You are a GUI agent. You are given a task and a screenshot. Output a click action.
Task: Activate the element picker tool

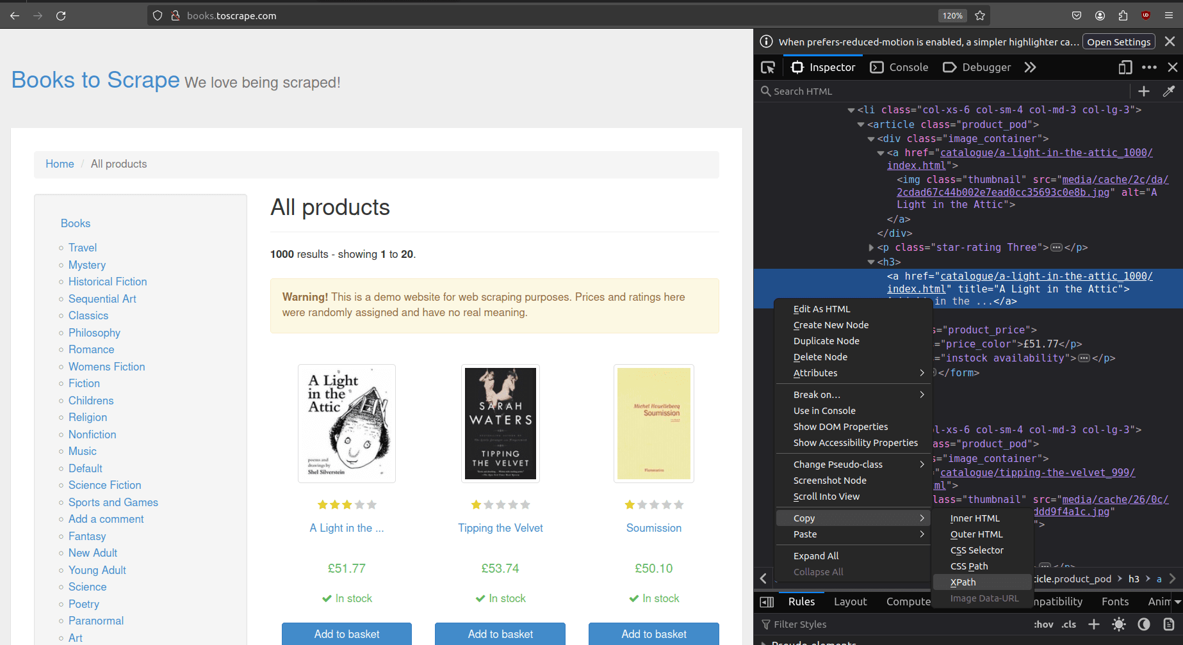coord(767,67)
